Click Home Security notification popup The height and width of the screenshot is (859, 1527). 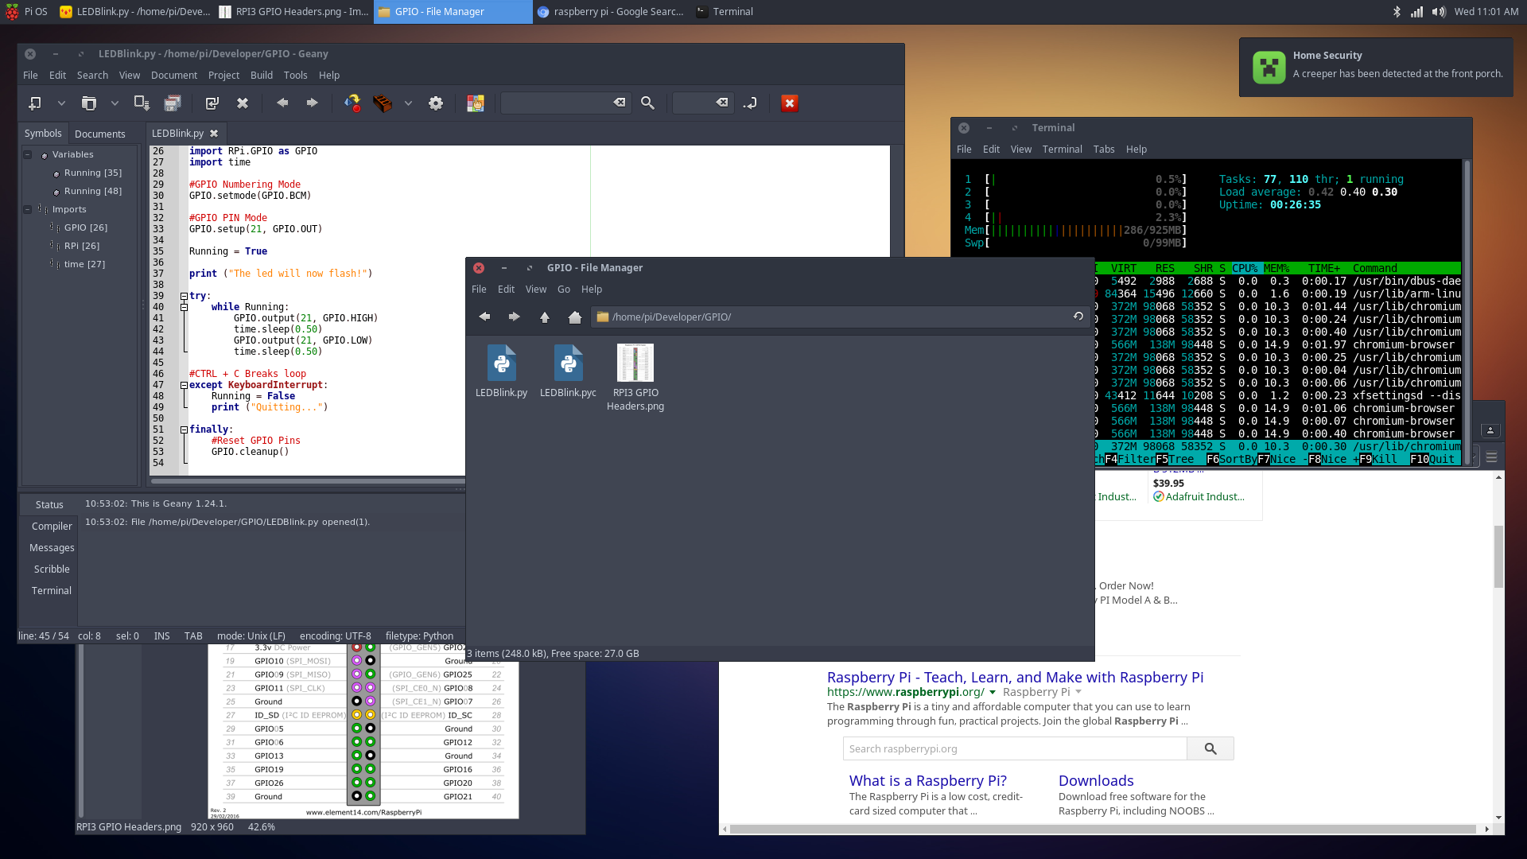[x=1376, y=68]
